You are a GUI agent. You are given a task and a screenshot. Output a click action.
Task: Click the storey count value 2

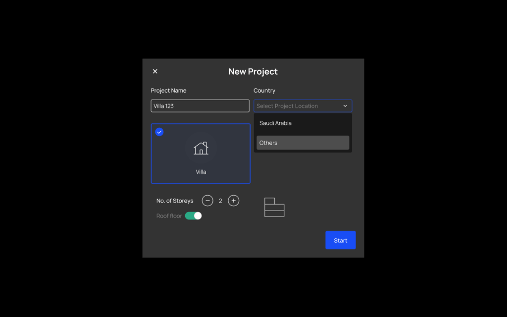click(220, 201)
